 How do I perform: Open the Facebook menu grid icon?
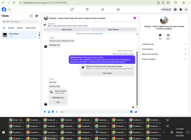(175, 10)
